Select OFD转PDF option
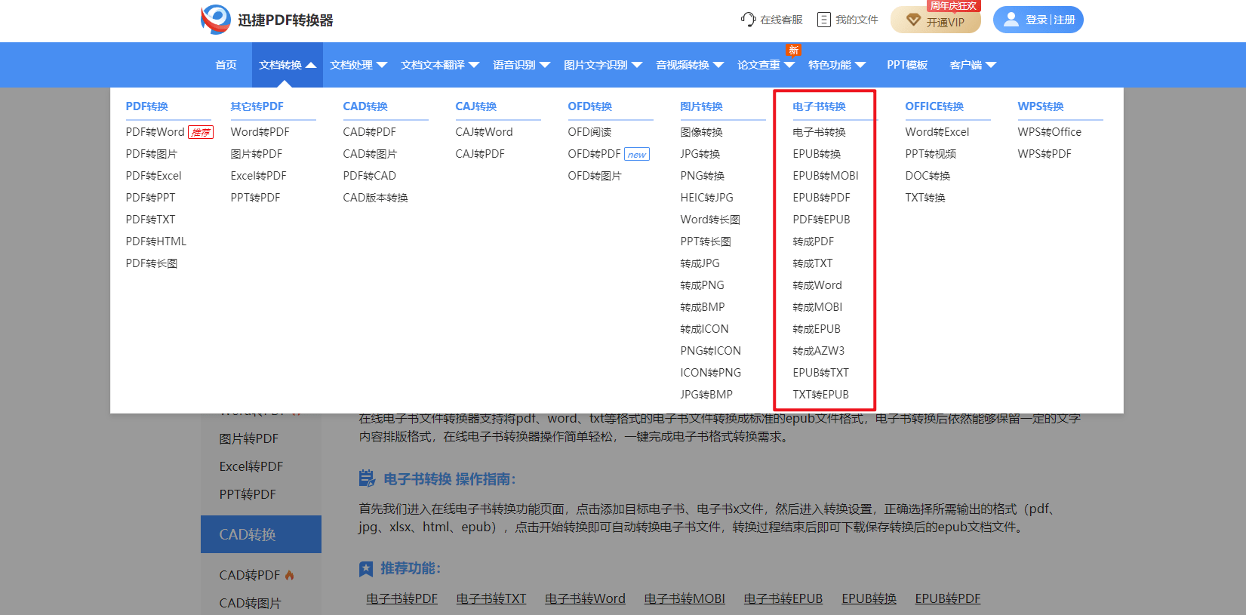Screen dimensions: 1246x615 tap(595, 154)
